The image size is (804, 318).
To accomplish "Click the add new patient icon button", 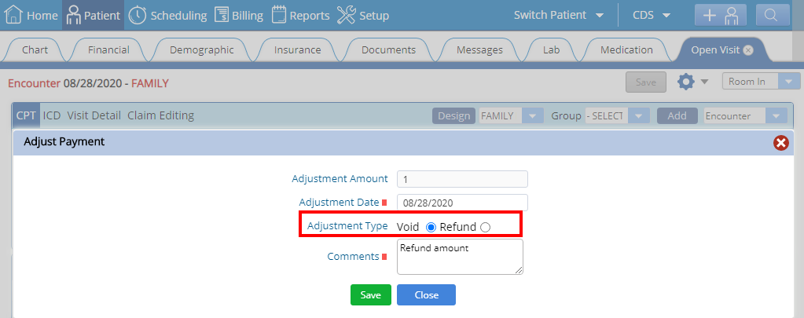I will pyautogui.click(x=721, y=15).
